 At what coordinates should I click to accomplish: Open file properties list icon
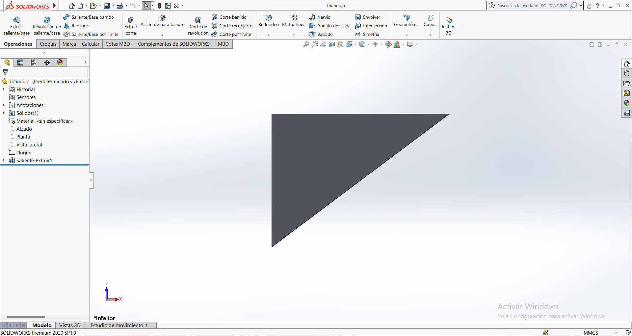(168, 6)
